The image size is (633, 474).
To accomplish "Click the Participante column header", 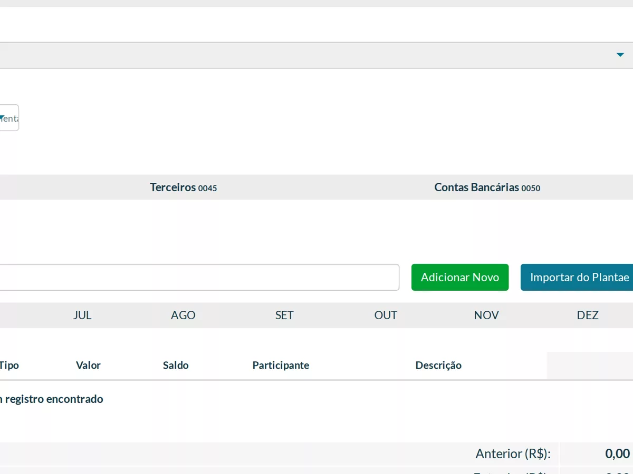I will pyautogui.click(x=281, y=366).
